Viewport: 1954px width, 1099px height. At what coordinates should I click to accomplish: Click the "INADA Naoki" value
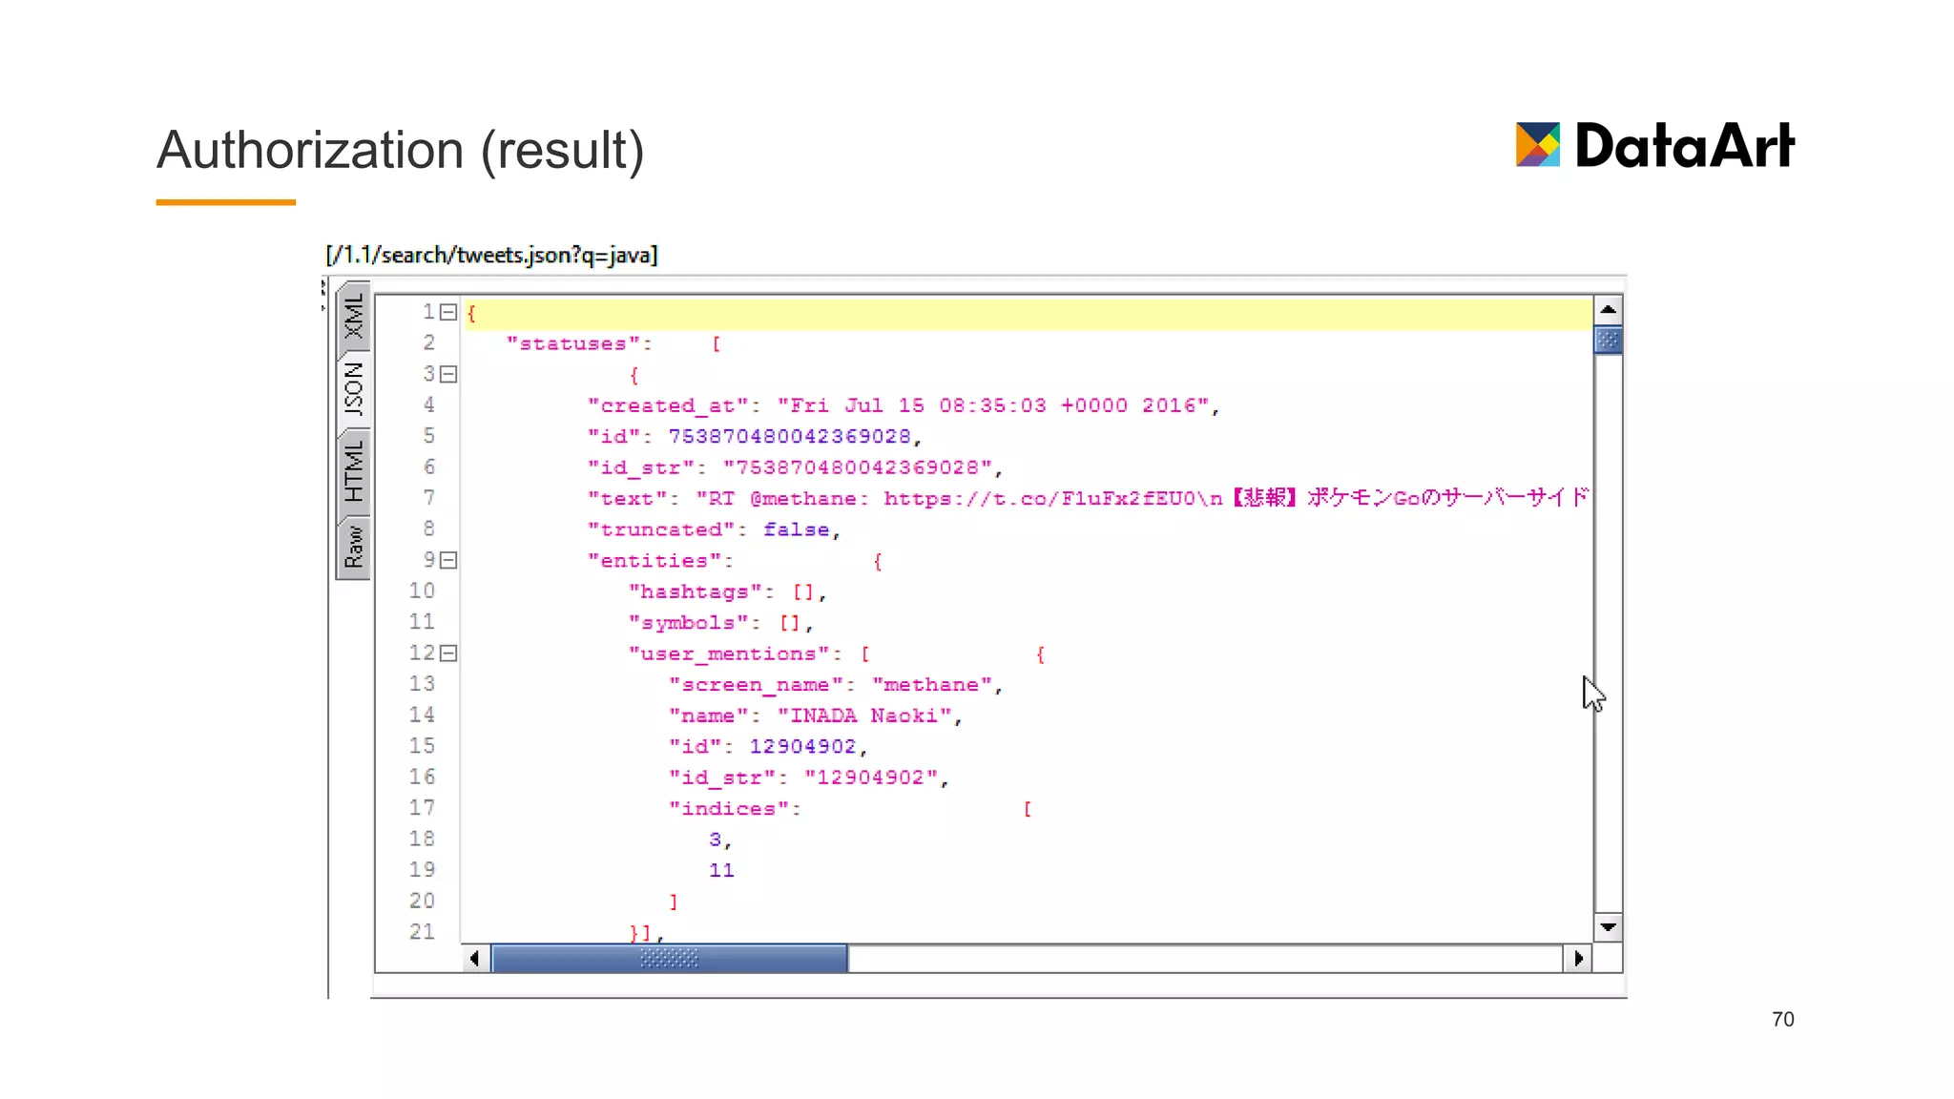click(864, 715)
